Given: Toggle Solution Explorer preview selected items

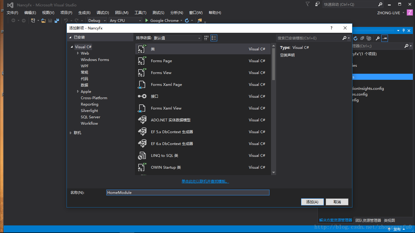Looking at the screenshot, I should (385, 38).
